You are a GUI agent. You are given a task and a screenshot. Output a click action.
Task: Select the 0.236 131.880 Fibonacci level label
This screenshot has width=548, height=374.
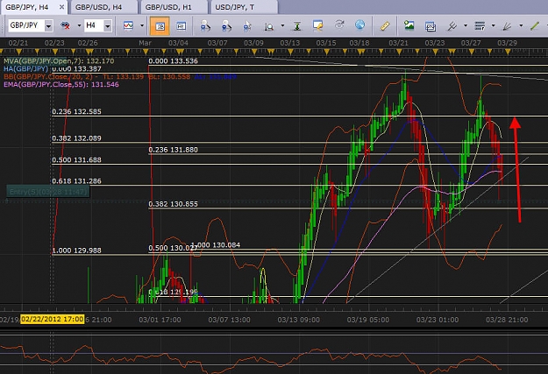coord(173,150)
